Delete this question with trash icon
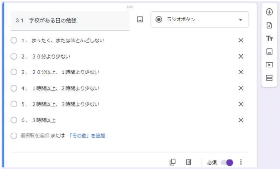 click(x=189, y=162)
